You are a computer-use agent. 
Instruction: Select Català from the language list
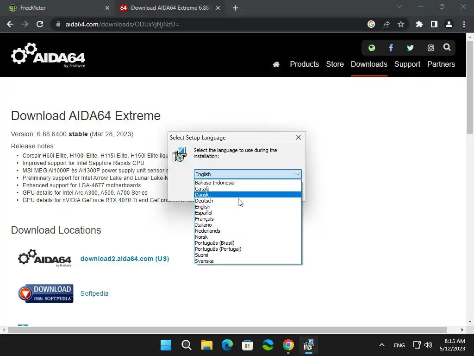248,189
